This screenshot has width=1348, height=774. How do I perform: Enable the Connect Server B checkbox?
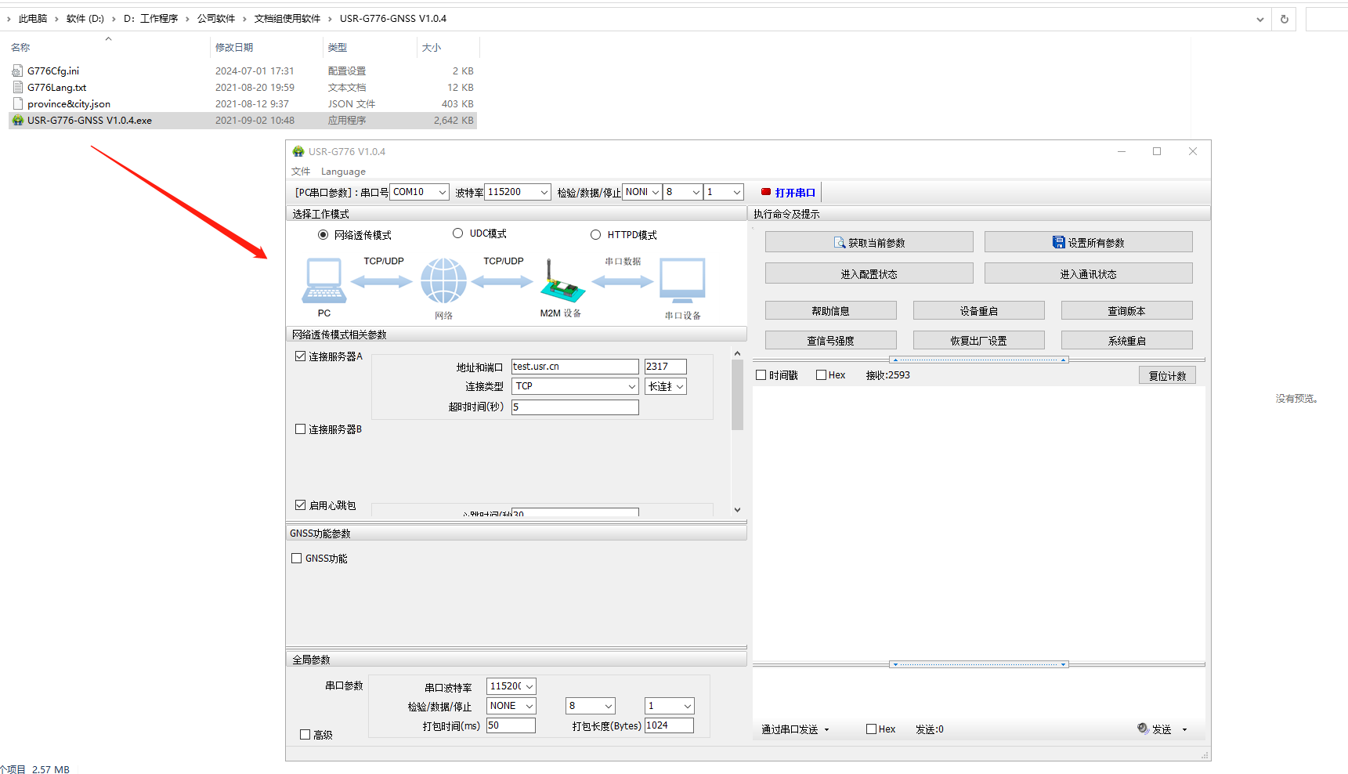click(x=300, y=429)
